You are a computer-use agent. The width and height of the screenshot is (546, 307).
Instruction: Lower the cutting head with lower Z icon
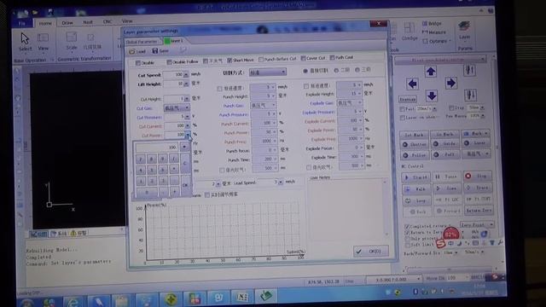point(470,95)
